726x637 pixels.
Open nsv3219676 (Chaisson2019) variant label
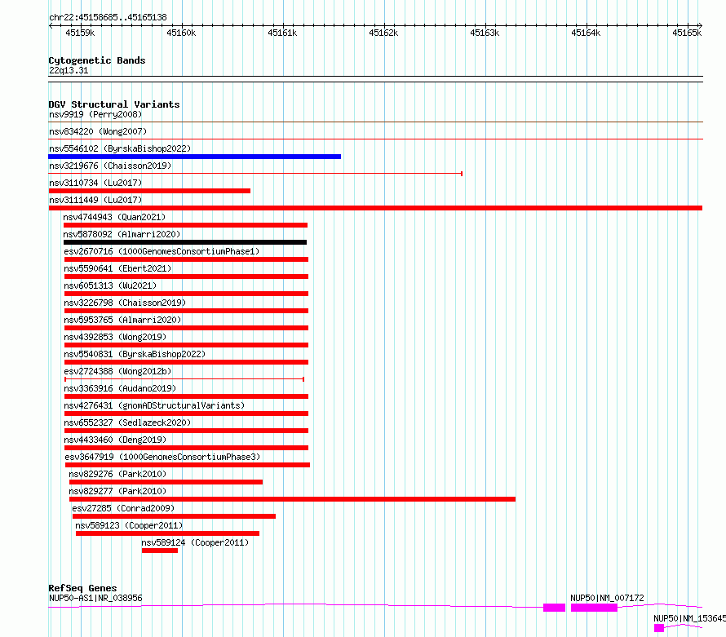coord(110,166)
